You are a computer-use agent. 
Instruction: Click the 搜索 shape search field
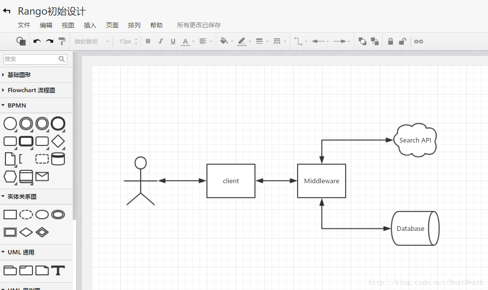pyautogui.click(x=31, y=59)
